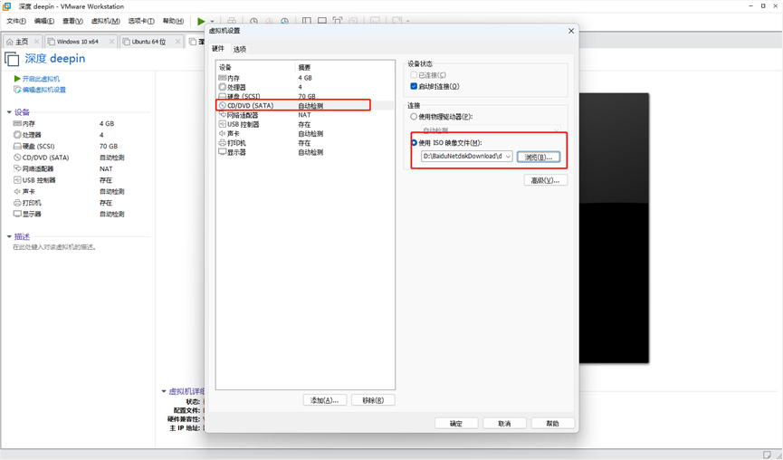
Task: Open the ISO image path dropdown
Action: pos(508,157)
